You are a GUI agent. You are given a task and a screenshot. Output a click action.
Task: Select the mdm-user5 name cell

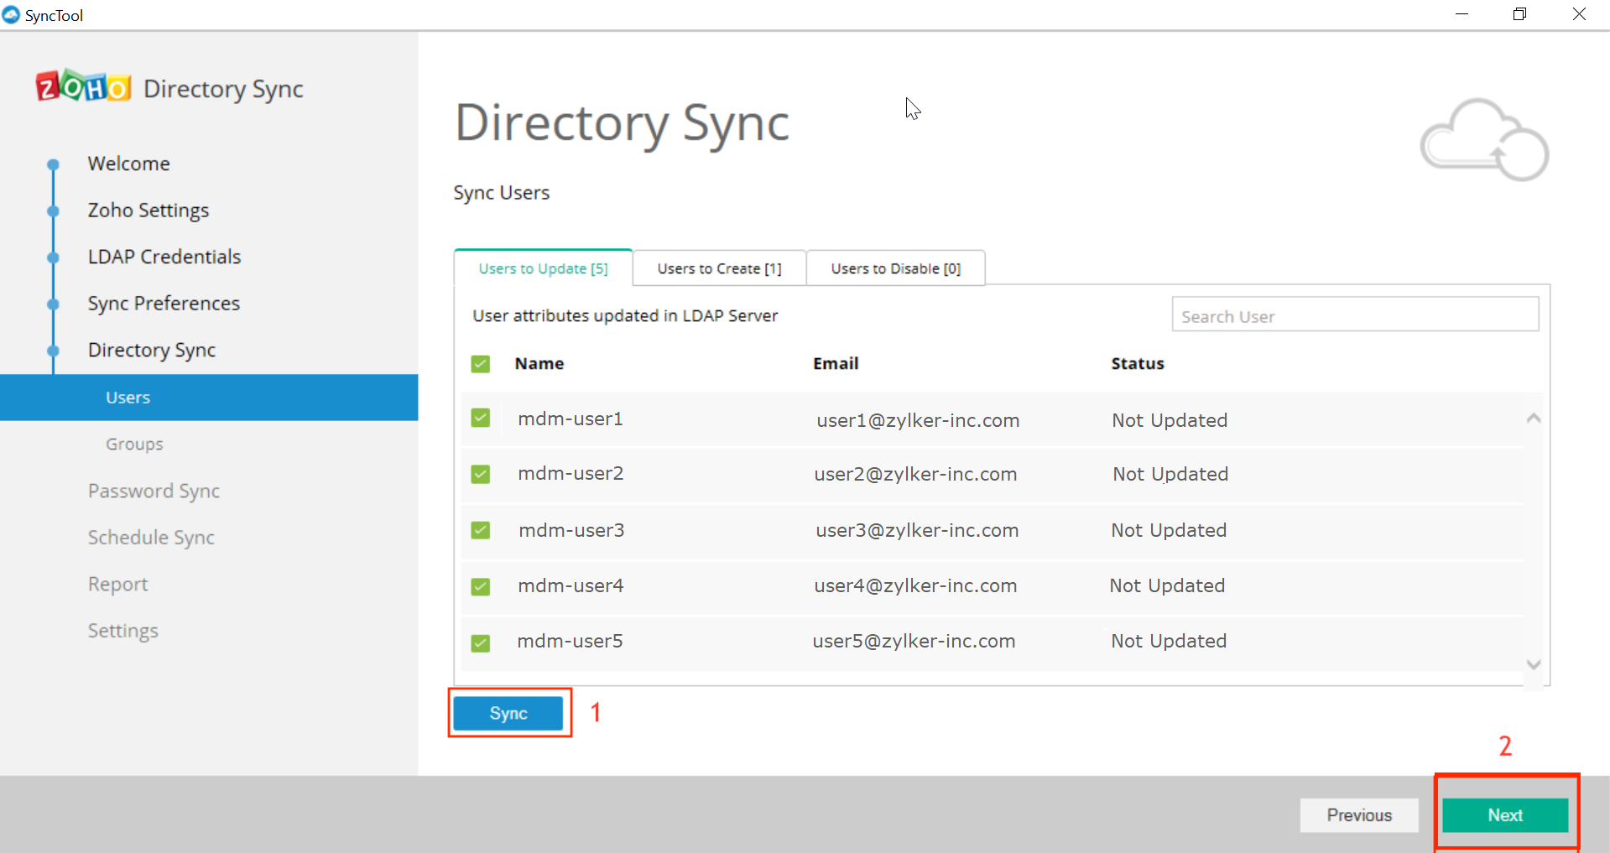(x=570, y=641)
